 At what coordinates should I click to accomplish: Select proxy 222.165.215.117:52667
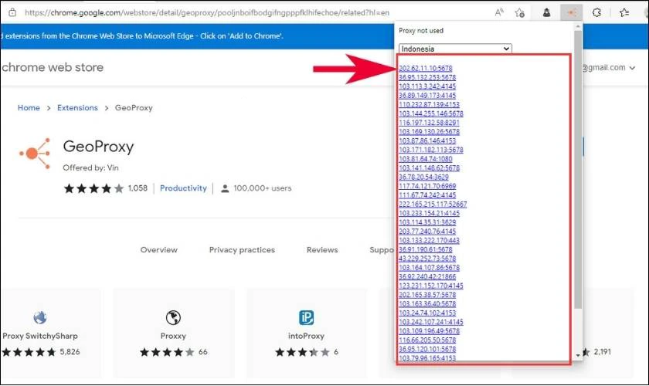click(x=433, y=205)
